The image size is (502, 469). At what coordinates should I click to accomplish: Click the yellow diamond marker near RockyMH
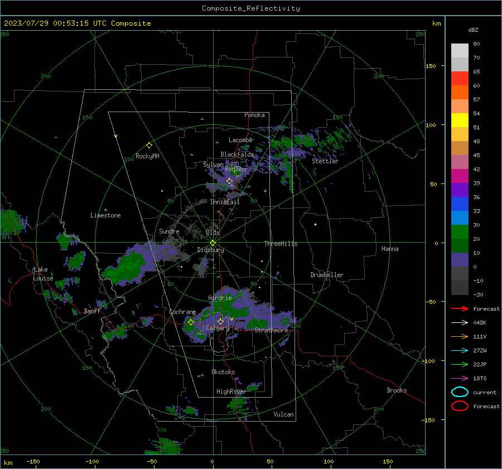tap(149, 146)
